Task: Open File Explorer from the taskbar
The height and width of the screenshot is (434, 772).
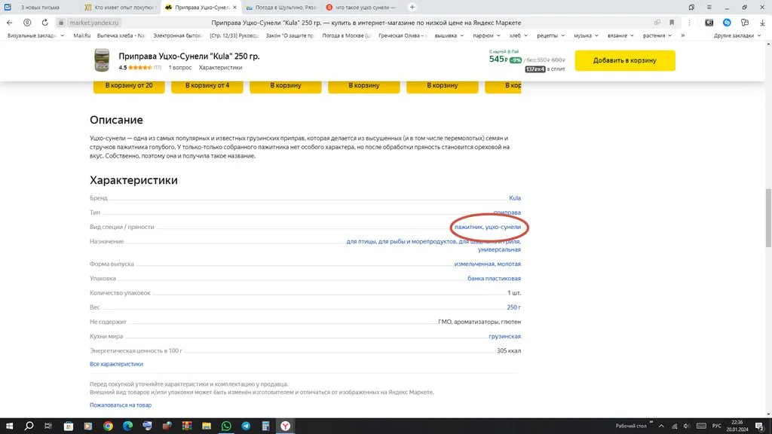Action: click(x=207, y=426)
